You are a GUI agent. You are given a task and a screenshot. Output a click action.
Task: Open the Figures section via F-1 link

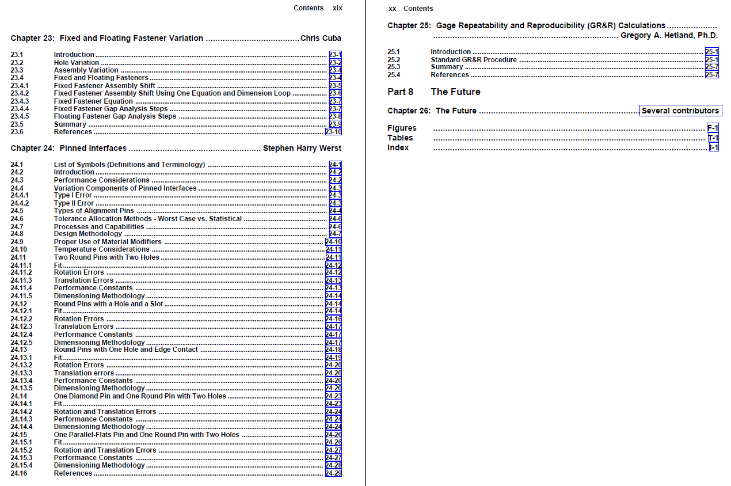pos(713,128)
